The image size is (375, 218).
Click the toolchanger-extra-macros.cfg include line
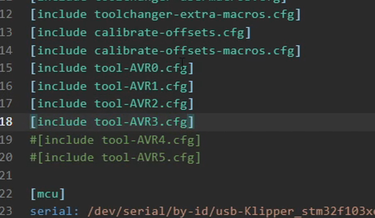coord(166,14)
